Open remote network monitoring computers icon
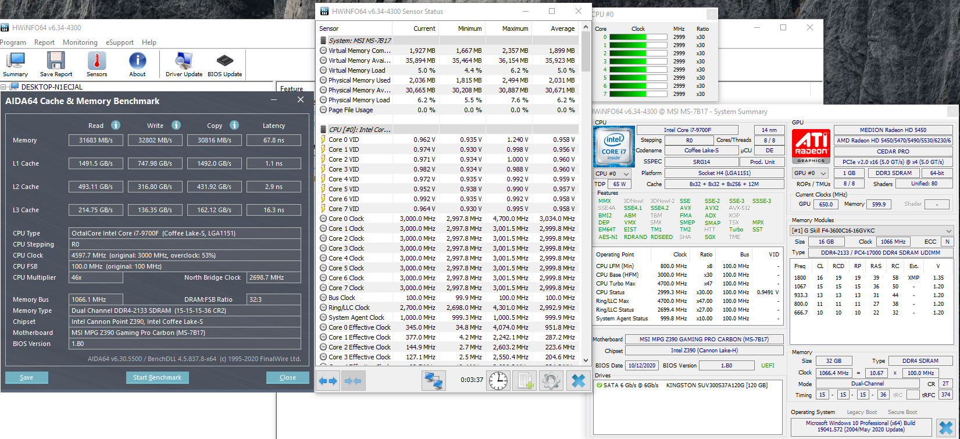This screenshot has width=960, height=439. (x=434, y=381)
